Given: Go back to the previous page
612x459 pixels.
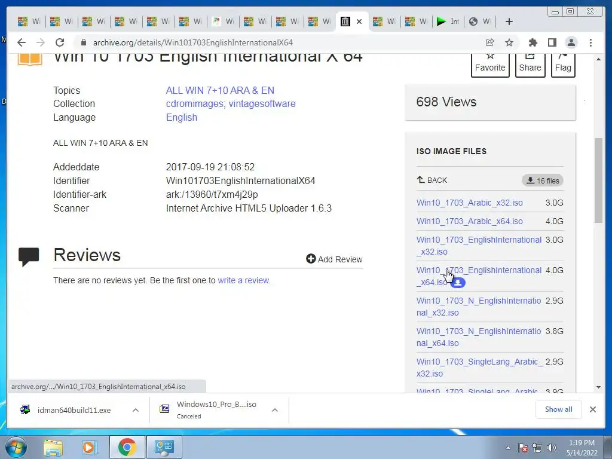Looking at the screenshot, I should 22,42.
